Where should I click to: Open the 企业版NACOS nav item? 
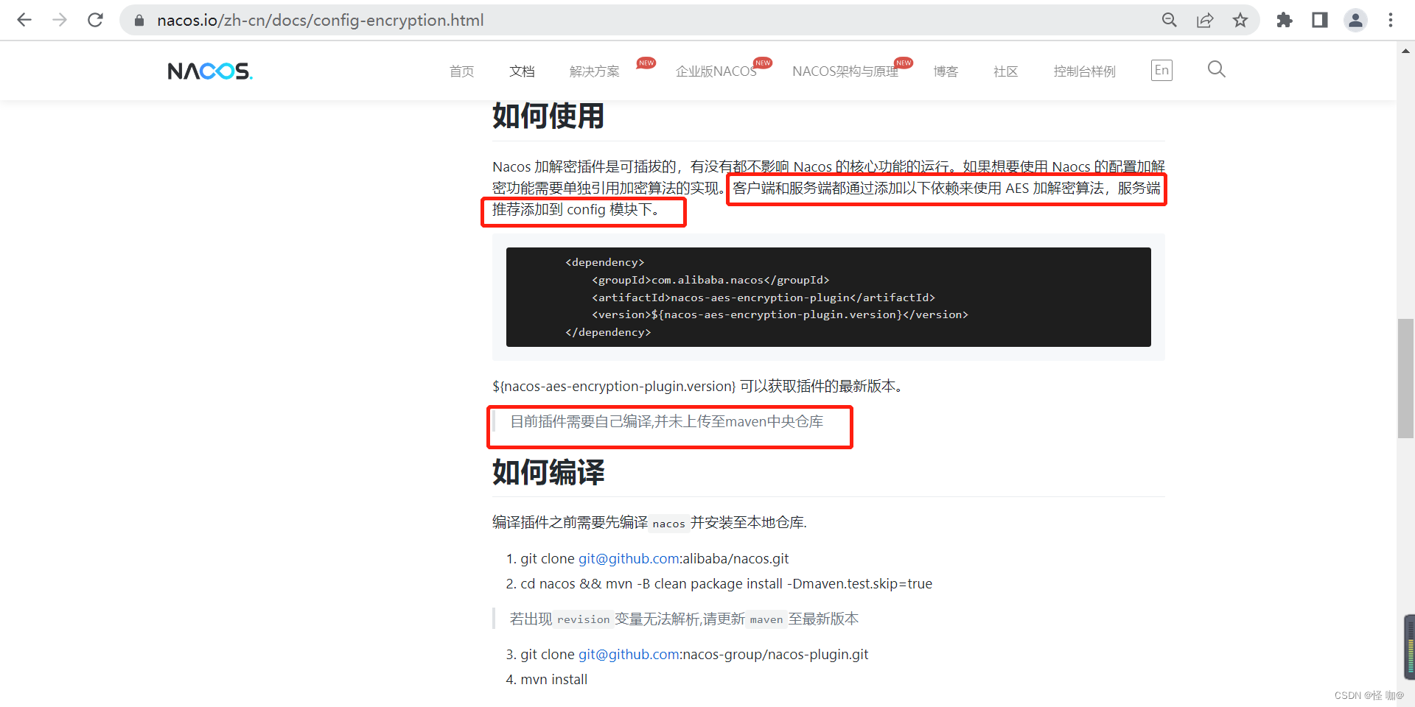point(716,71)
